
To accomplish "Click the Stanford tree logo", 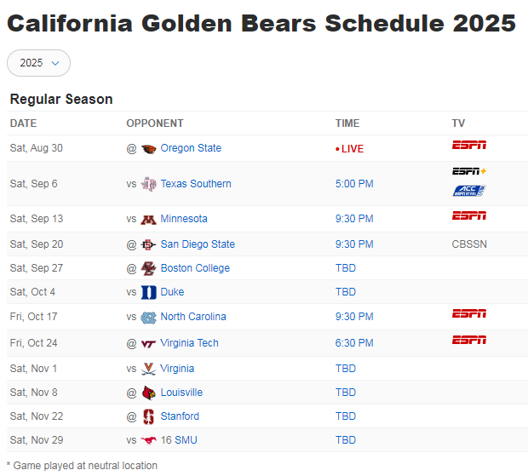I will [x=148, y=416].
